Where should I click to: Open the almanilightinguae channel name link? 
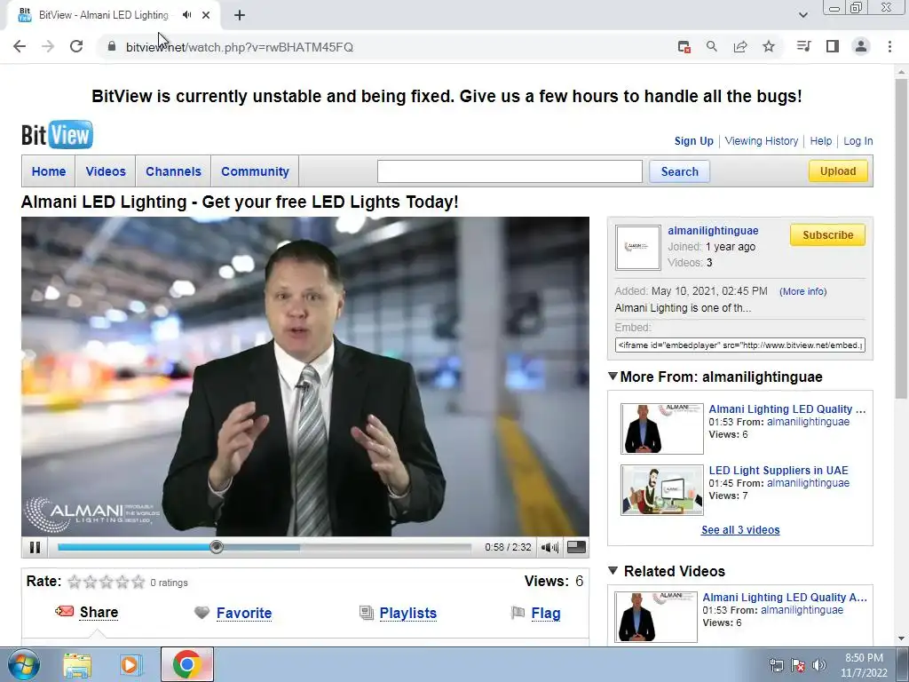point(713,230)
